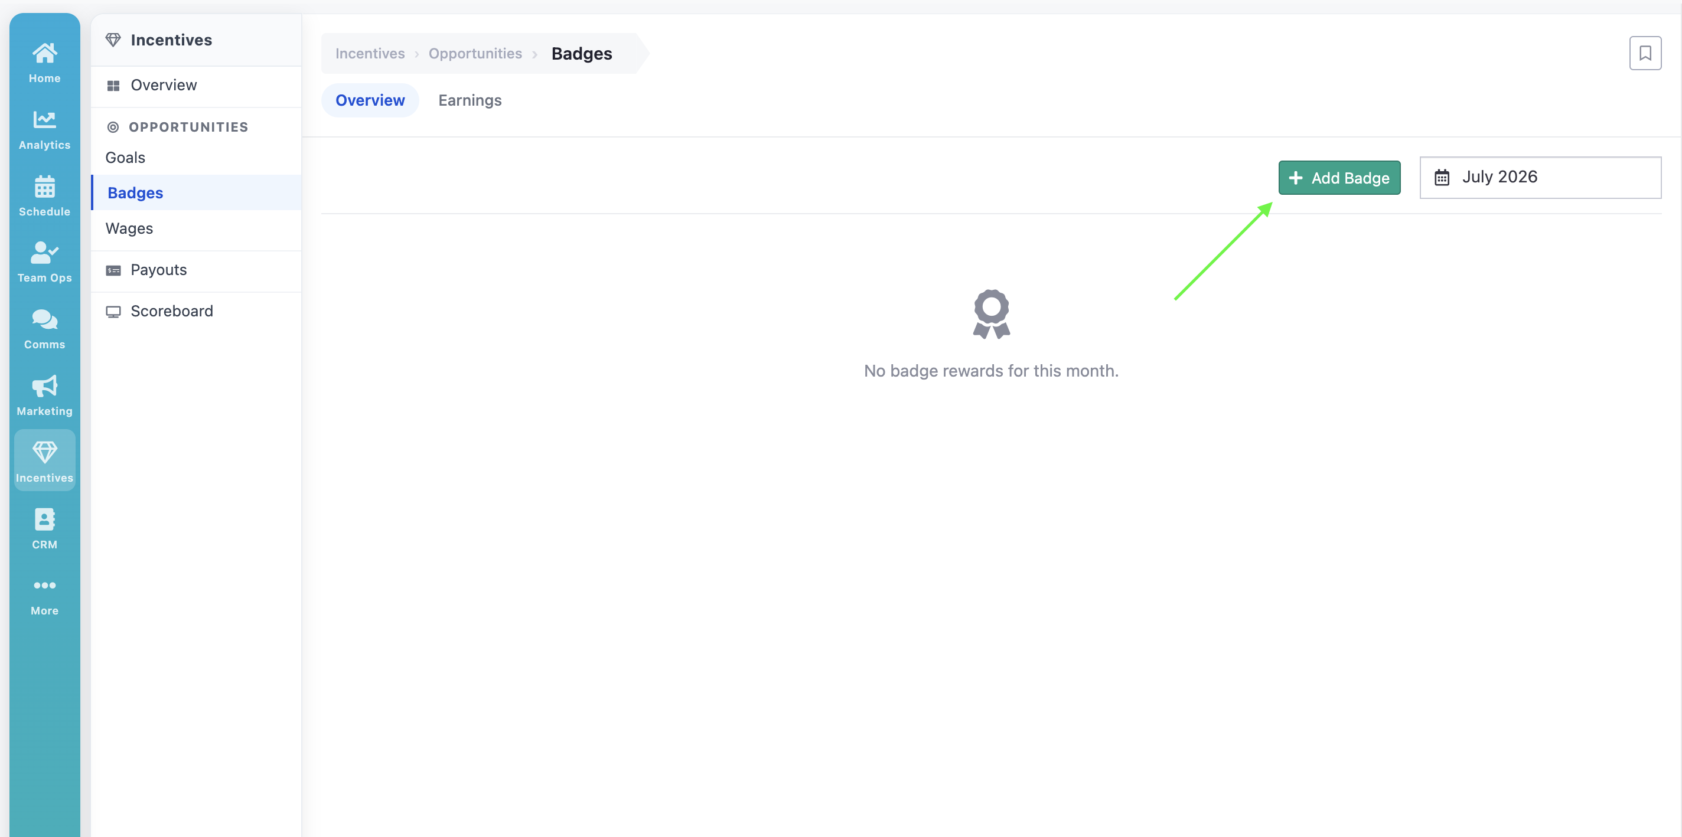Viewport: 1682px width, 837px height.
Task: Open Team Ops in the sidebar
Action: coord(44,263)
